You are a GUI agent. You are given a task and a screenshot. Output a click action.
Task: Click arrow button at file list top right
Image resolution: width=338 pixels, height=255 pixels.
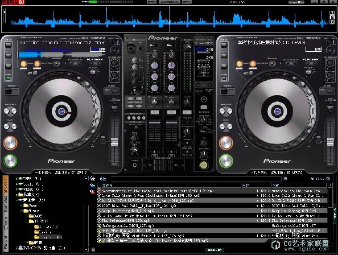pos(330,185)
